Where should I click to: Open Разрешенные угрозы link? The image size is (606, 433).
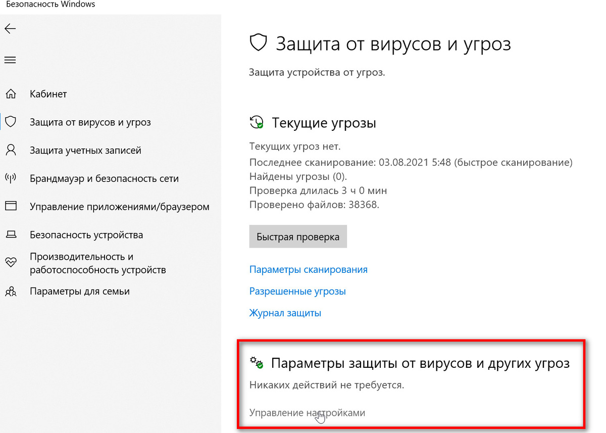point(297,291)
